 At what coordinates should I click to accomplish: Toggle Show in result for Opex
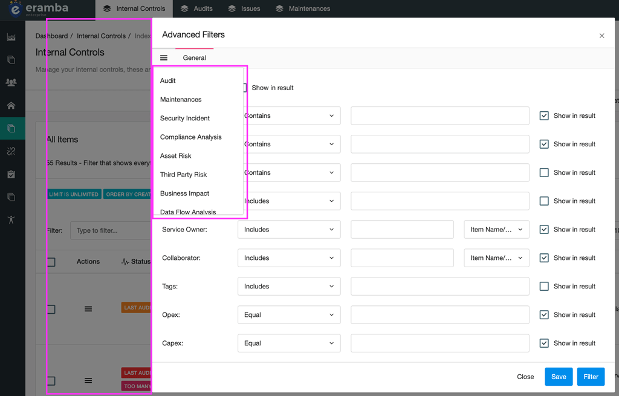click(x=544, y=314)
